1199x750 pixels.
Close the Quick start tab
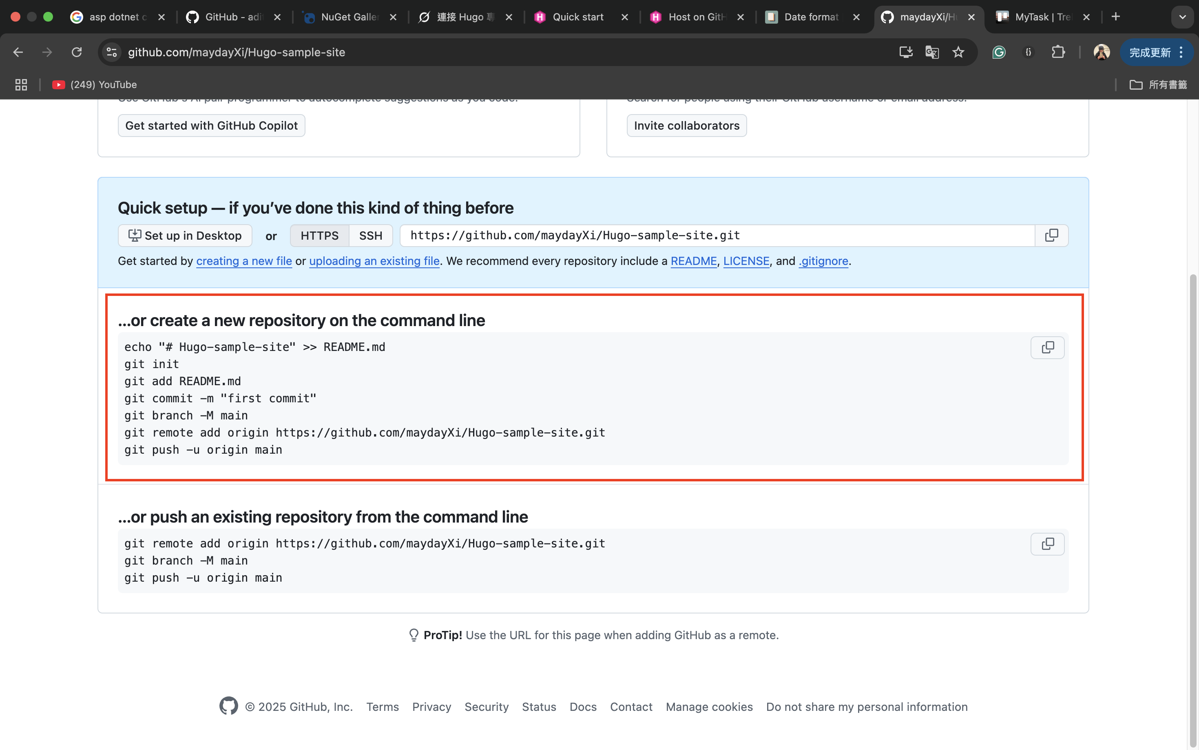click(x=625, y=17)
